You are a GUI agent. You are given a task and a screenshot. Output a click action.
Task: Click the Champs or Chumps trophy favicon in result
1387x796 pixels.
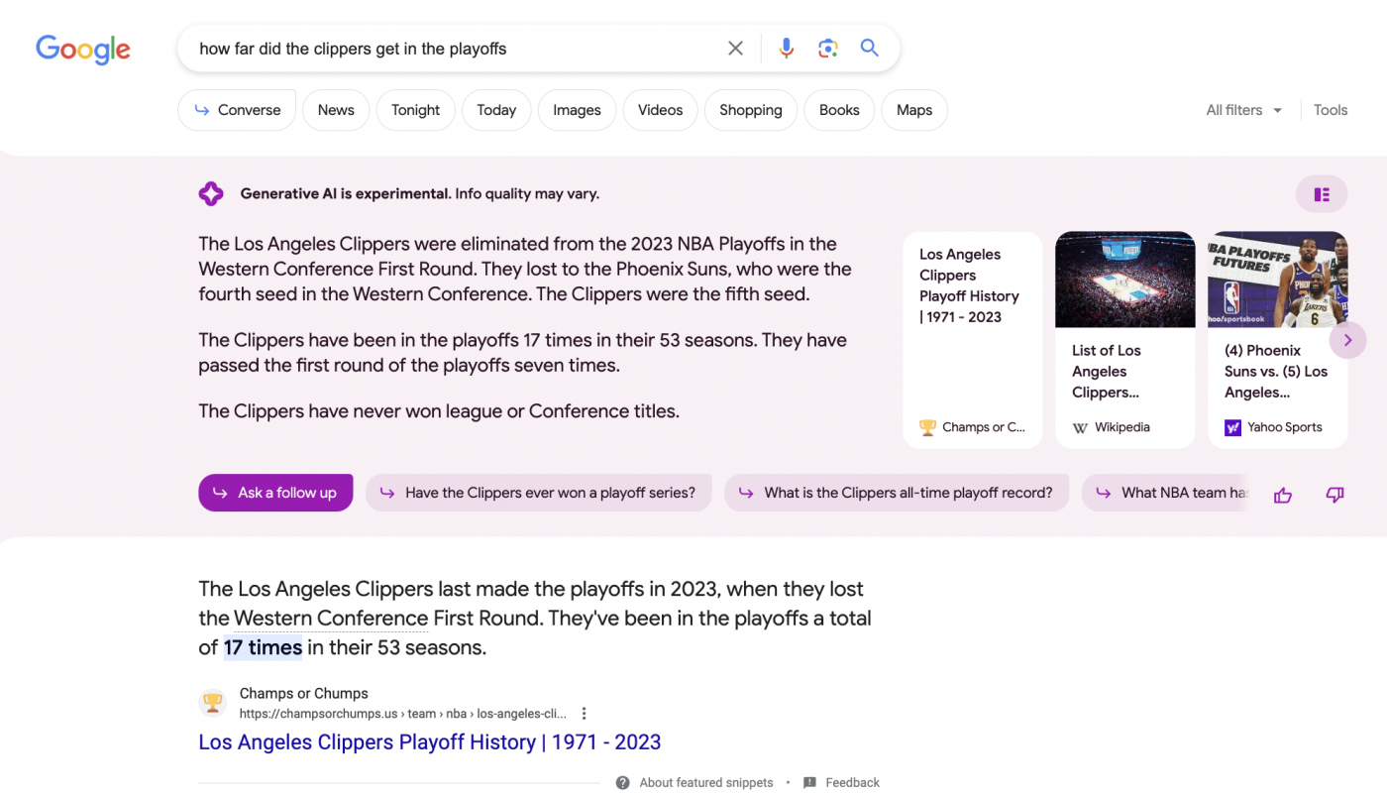pos(213,703)
